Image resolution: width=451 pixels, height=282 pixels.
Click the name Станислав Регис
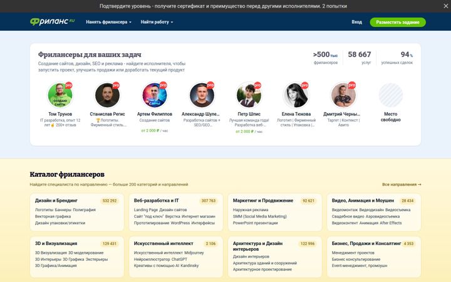point(107,114)
